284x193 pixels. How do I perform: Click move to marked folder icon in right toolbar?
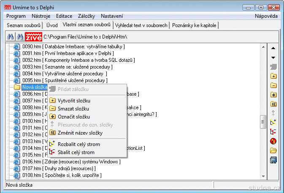coord(273,113)
